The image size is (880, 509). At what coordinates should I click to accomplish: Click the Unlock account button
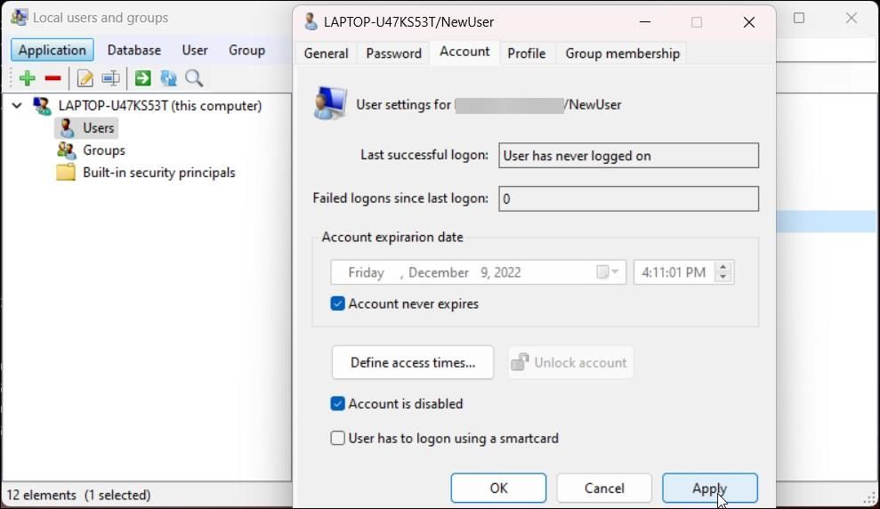(x=570, y=362)
